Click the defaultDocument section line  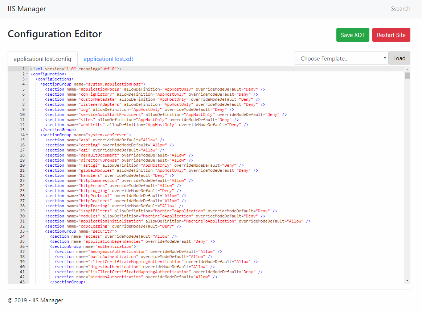point(119,155)
